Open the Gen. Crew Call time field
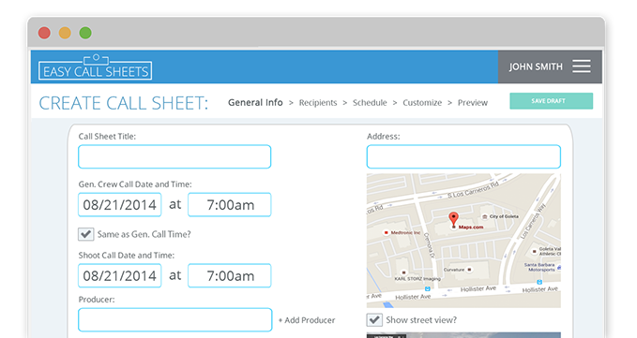The width and height of the screenshot is (637, 338). [x=230, y=205]
